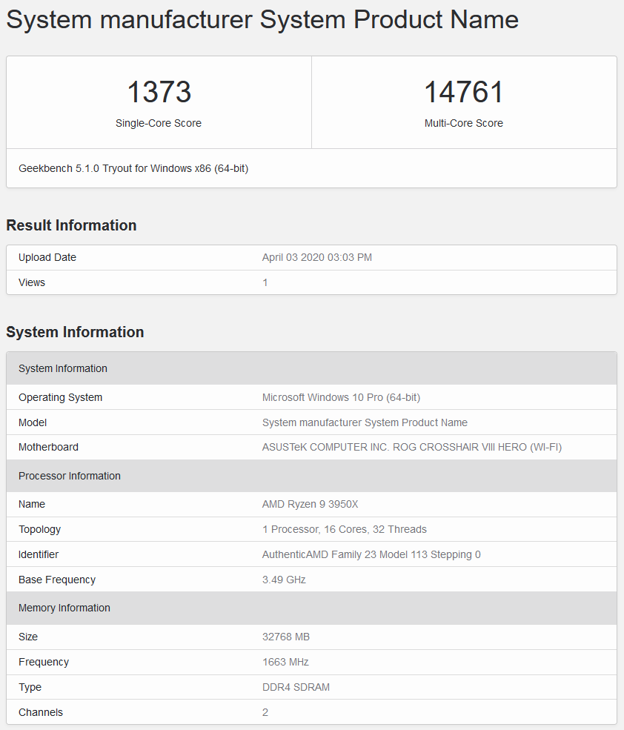Click the AMD Ryzen 9 3950X value
624x730 pixels.
point(310,504)
